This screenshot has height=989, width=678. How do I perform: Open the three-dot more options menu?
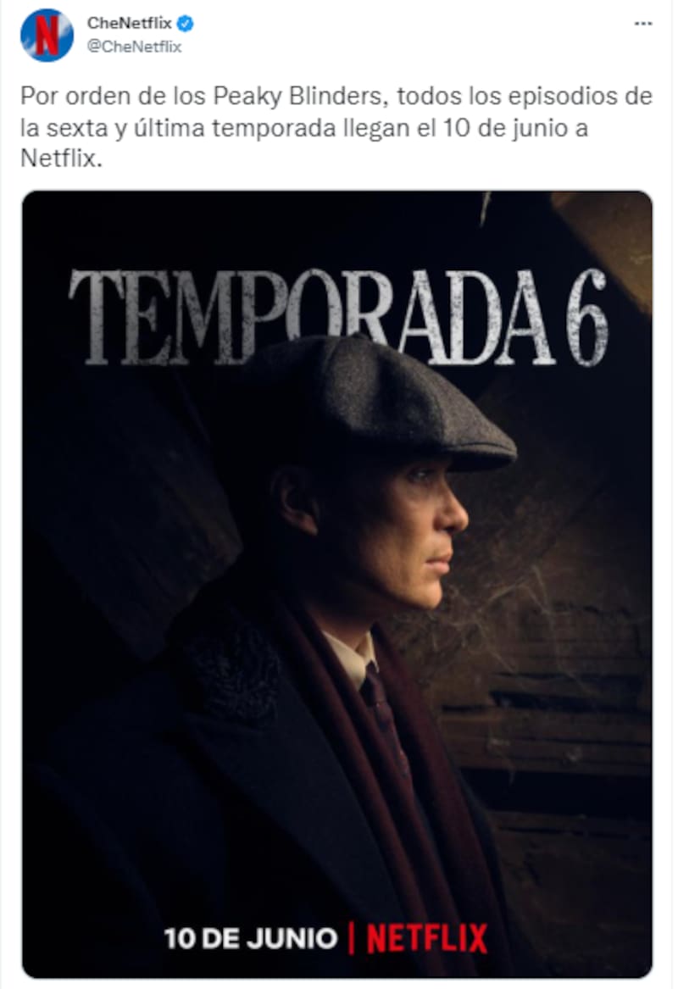[642, 24]
